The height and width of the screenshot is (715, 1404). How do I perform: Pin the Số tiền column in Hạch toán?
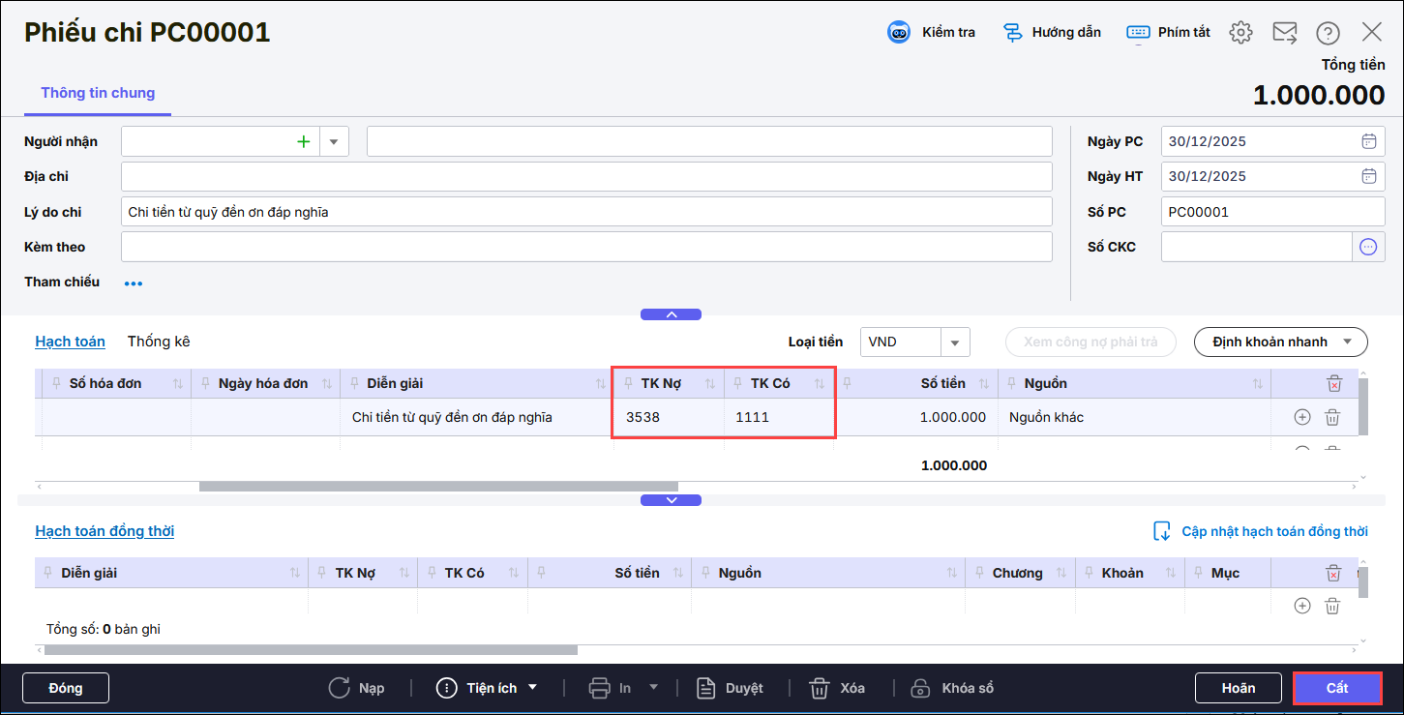click(x=849, y=383)
